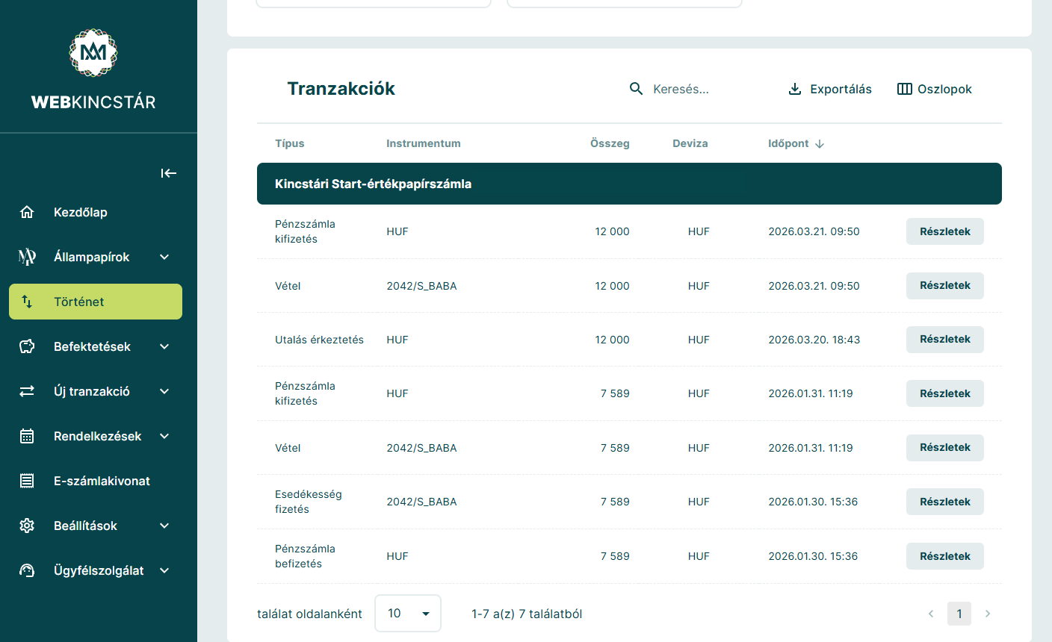The height and width of the screenshot is (642, 1052).
Task: Open the E-számlakivonat menu item
Action: (x=102, y=481)
